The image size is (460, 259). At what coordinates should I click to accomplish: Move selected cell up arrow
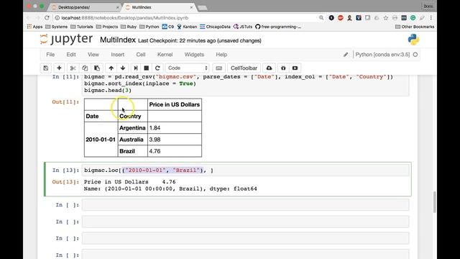coord(111,68)
